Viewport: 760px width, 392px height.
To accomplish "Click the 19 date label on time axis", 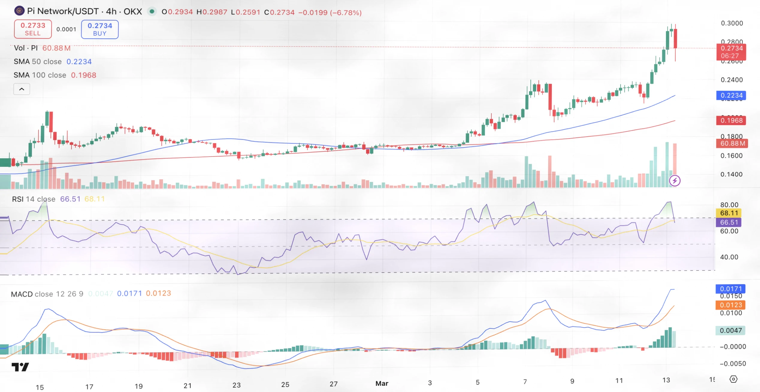I will 139,386.
